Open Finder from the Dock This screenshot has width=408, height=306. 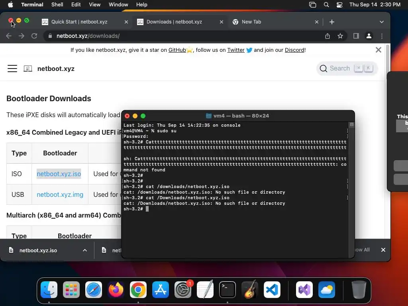[x=49, y=290]
